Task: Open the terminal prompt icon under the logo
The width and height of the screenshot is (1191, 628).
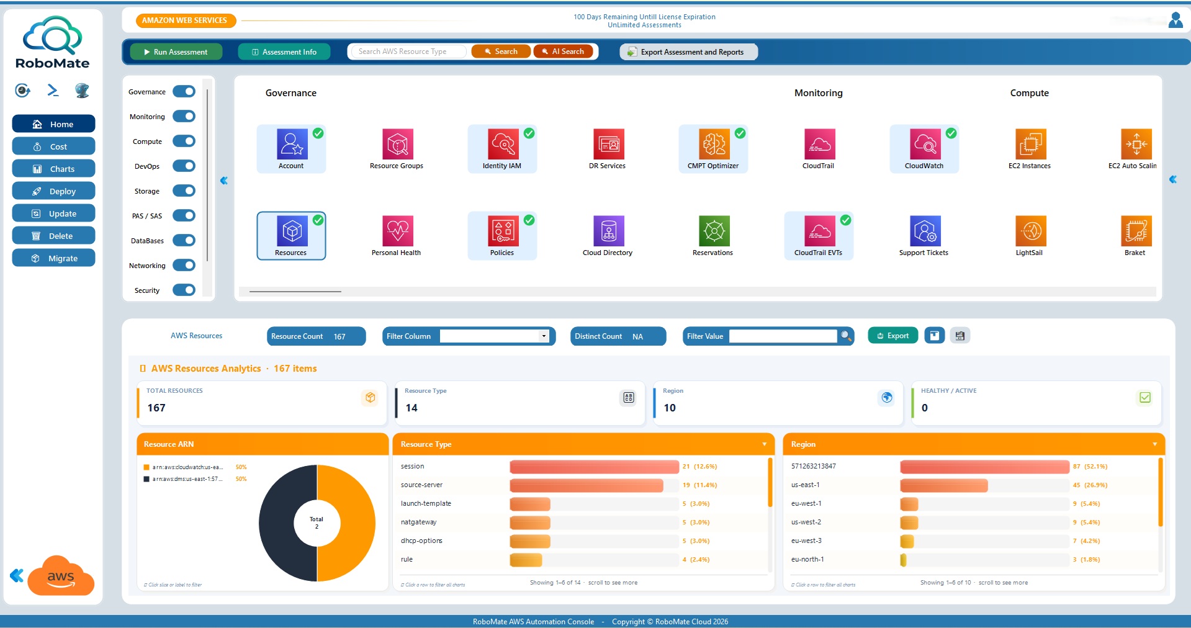Action: pyautogui.click(x=53, y=91)
